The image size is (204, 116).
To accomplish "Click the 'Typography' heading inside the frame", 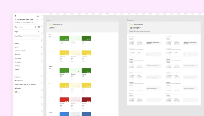I will 135,28.
